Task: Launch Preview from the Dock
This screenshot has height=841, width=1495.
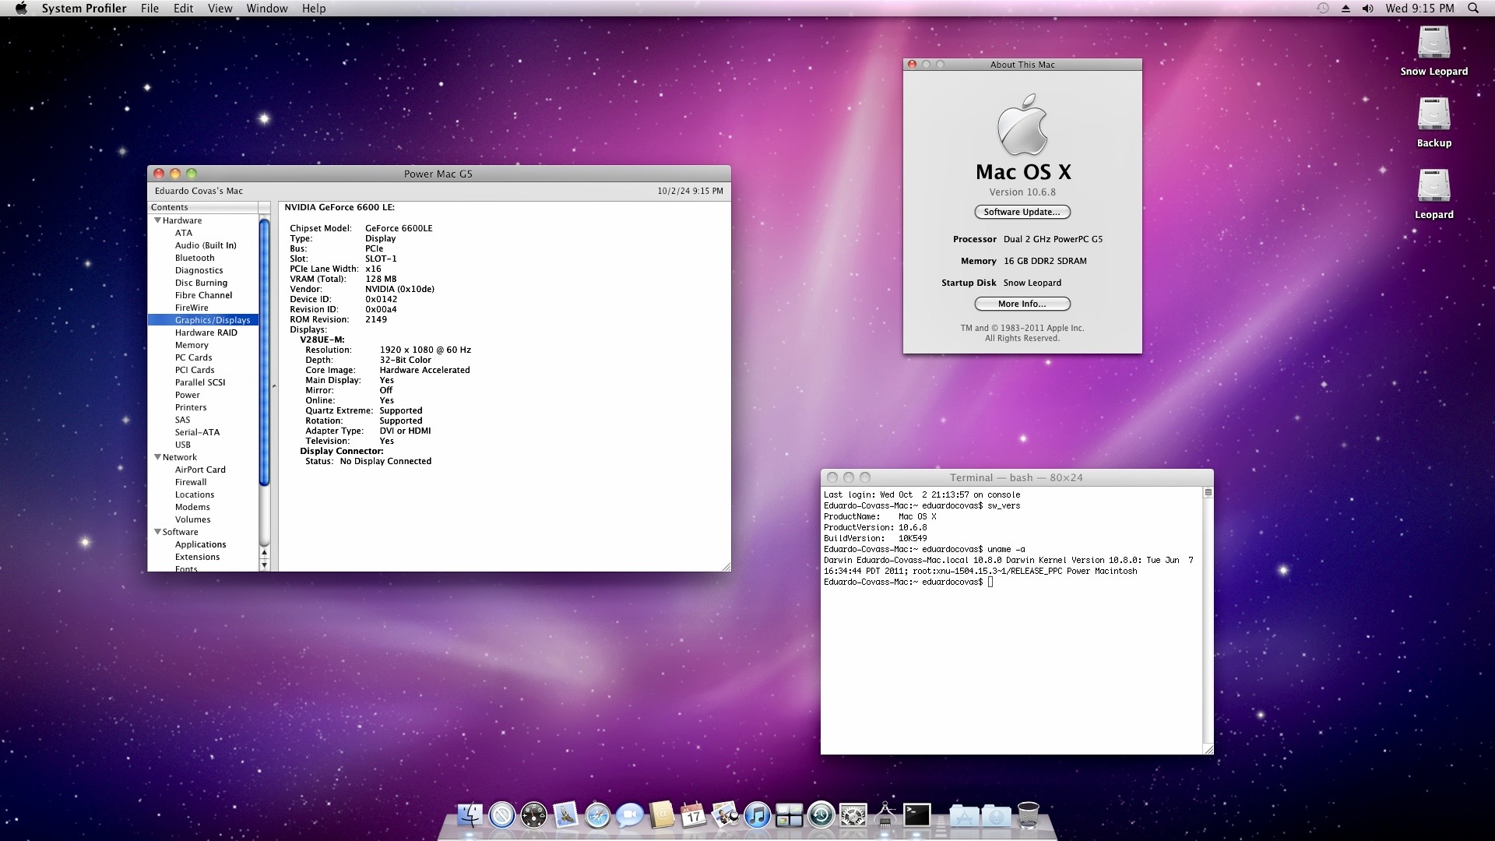Action: (725, 815)
